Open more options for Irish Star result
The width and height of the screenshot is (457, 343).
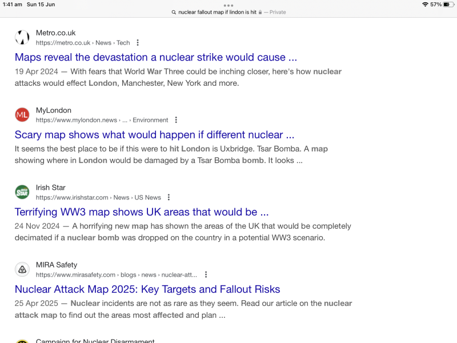(169, 197)
